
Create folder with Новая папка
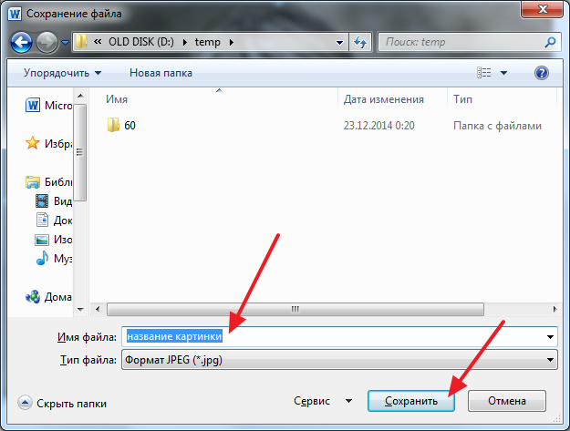(161, 73)
